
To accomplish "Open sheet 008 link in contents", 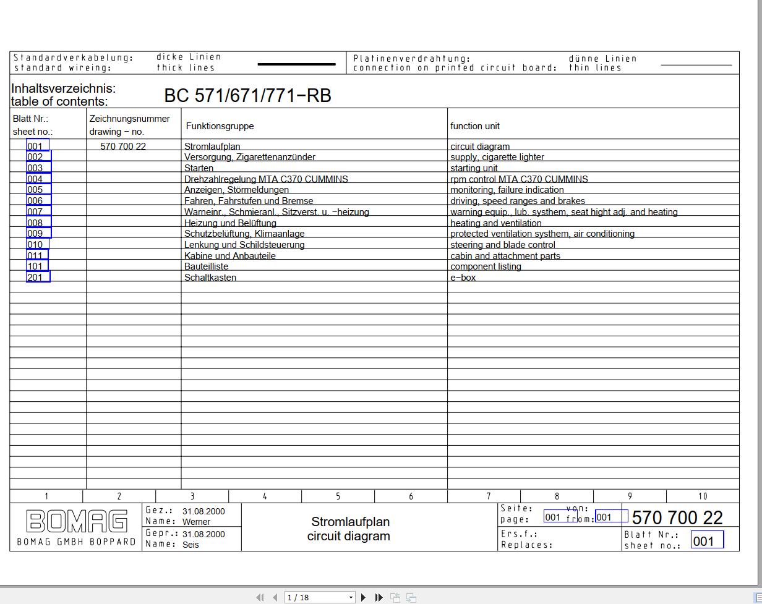I will tap(38, 223).
